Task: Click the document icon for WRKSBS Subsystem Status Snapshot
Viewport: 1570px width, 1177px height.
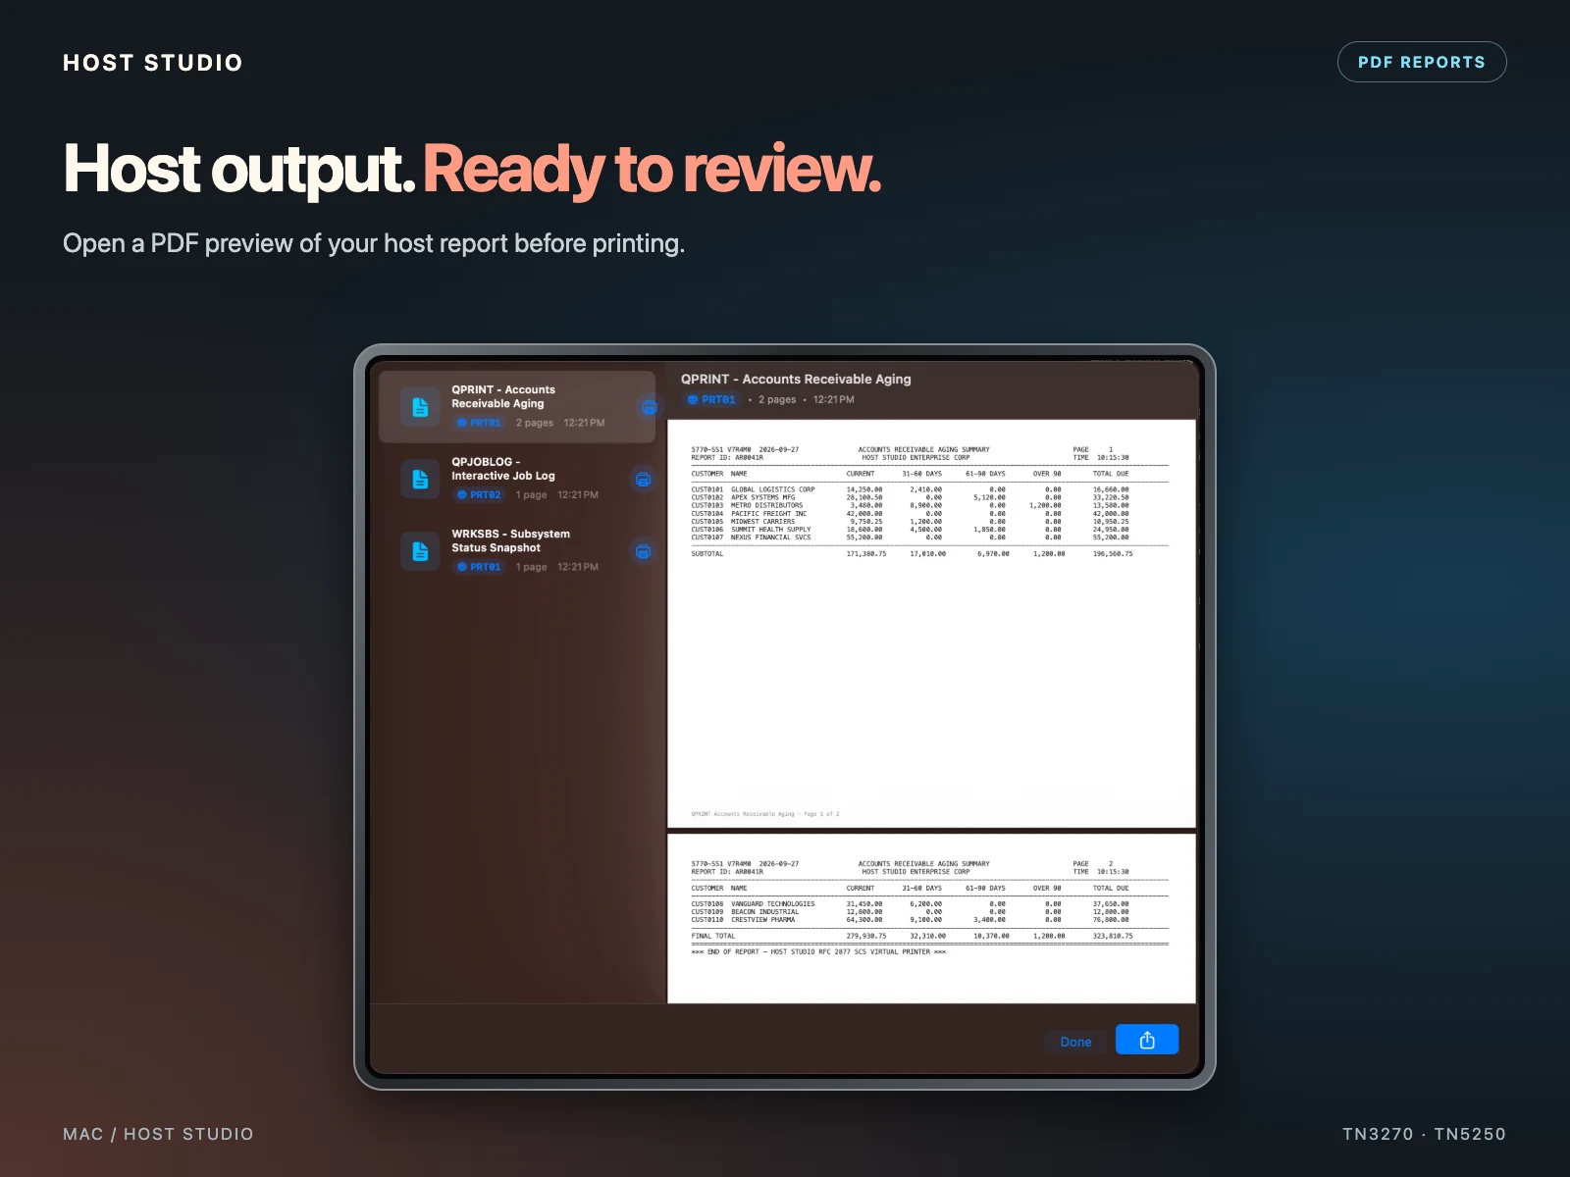Action: [420, 551]
